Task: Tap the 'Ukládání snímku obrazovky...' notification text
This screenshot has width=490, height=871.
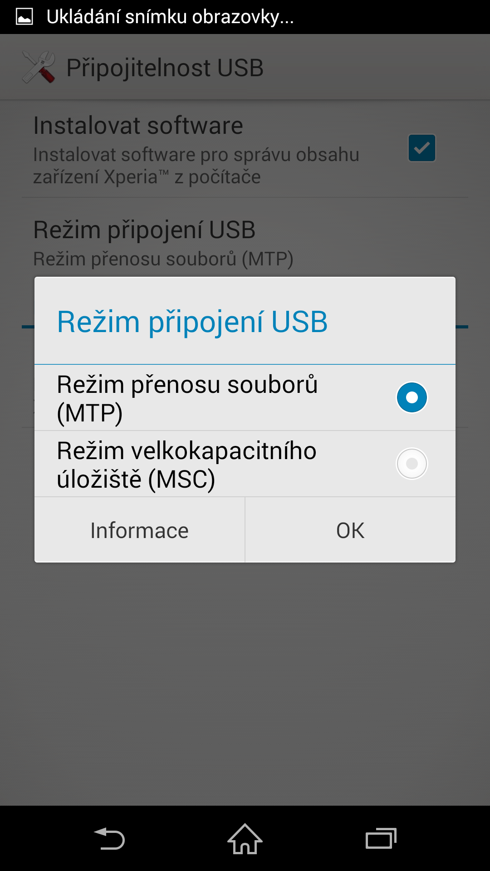Action: (170, 17)
